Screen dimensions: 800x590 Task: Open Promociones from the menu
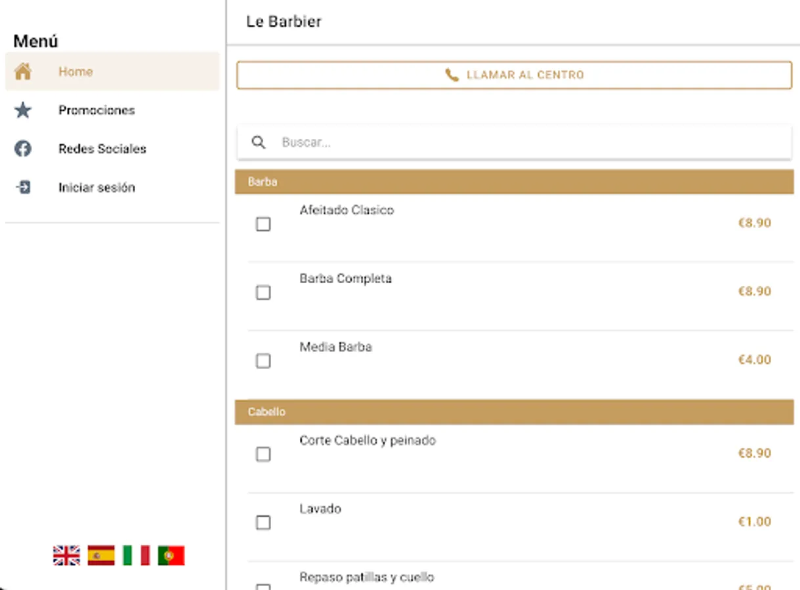tap(96, 110)
